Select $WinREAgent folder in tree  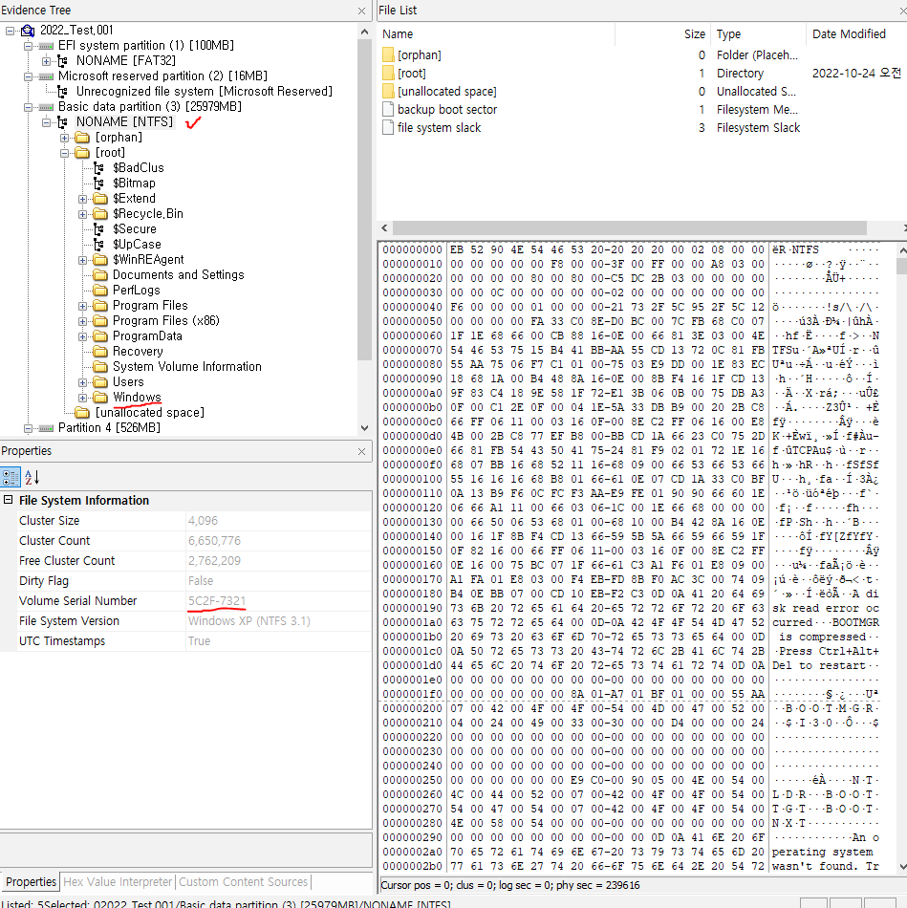[148, 259]
